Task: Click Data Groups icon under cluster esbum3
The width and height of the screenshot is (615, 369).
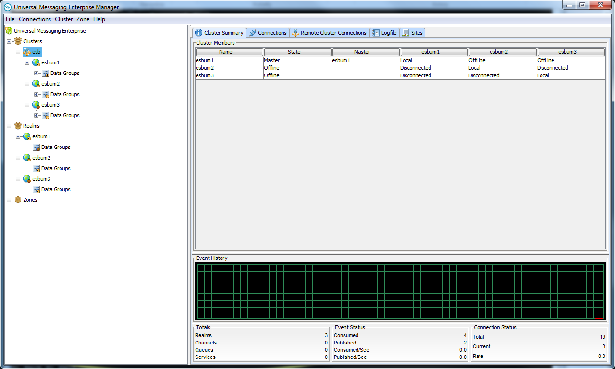Action: point(45,115)
